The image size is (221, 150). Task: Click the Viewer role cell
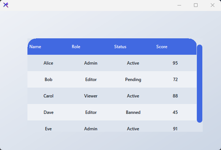point(91,96)
